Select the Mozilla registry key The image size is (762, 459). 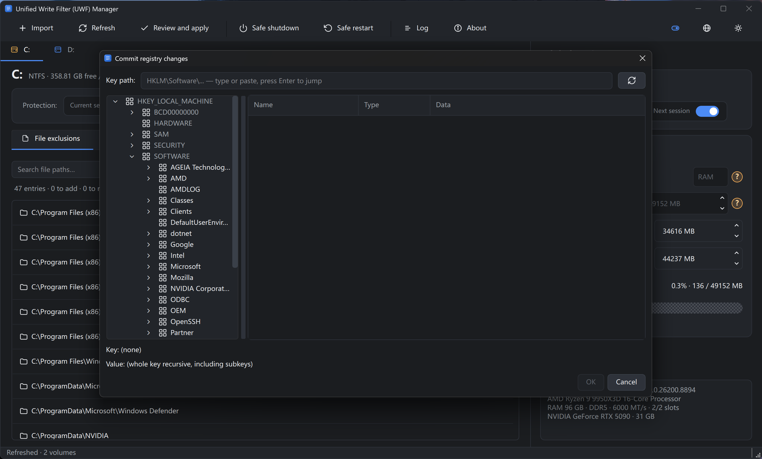coord(182,277)
